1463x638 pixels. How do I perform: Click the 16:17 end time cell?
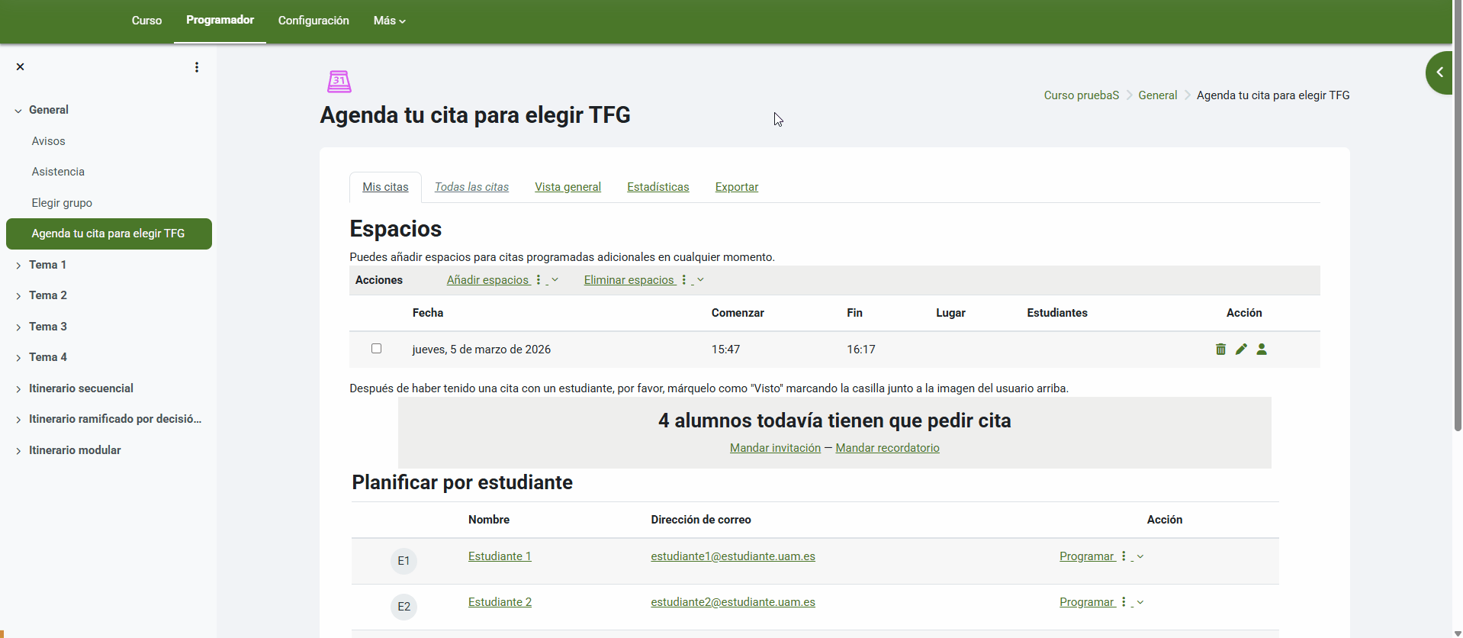(860, 350)
